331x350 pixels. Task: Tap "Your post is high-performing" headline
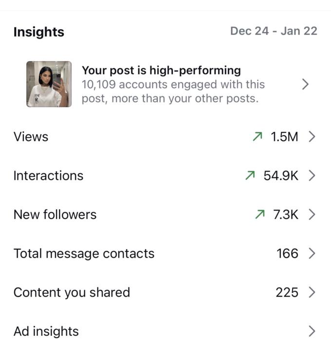tap(161, 70)
